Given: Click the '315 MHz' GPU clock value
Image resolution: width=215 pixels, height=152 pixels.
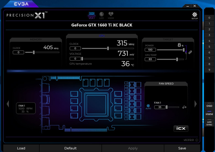Looking at the screenshot, I should point(126,43).
